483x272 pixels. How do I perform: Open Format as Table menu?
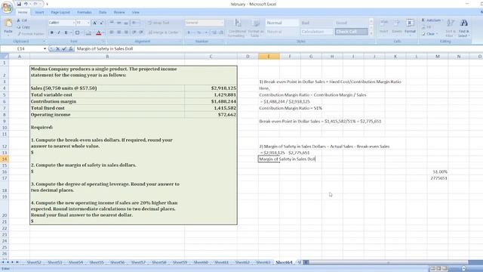point(256,28)
